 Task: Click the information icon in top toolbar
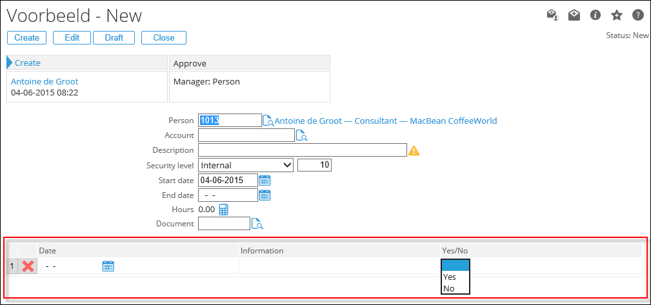pos(596,15)
